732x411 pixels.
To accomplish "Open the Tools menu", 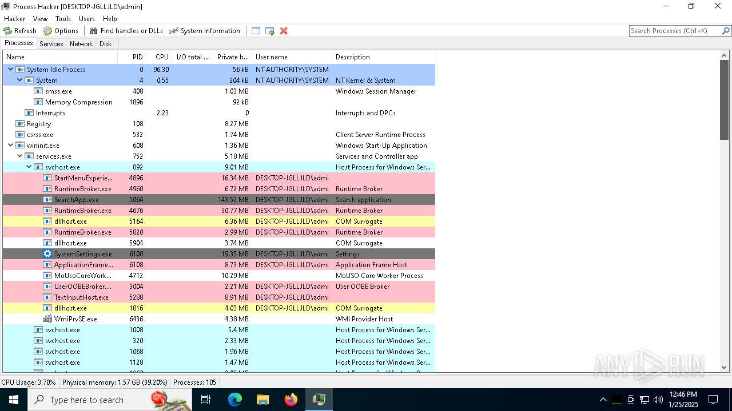I will click(x=63, y=19).
